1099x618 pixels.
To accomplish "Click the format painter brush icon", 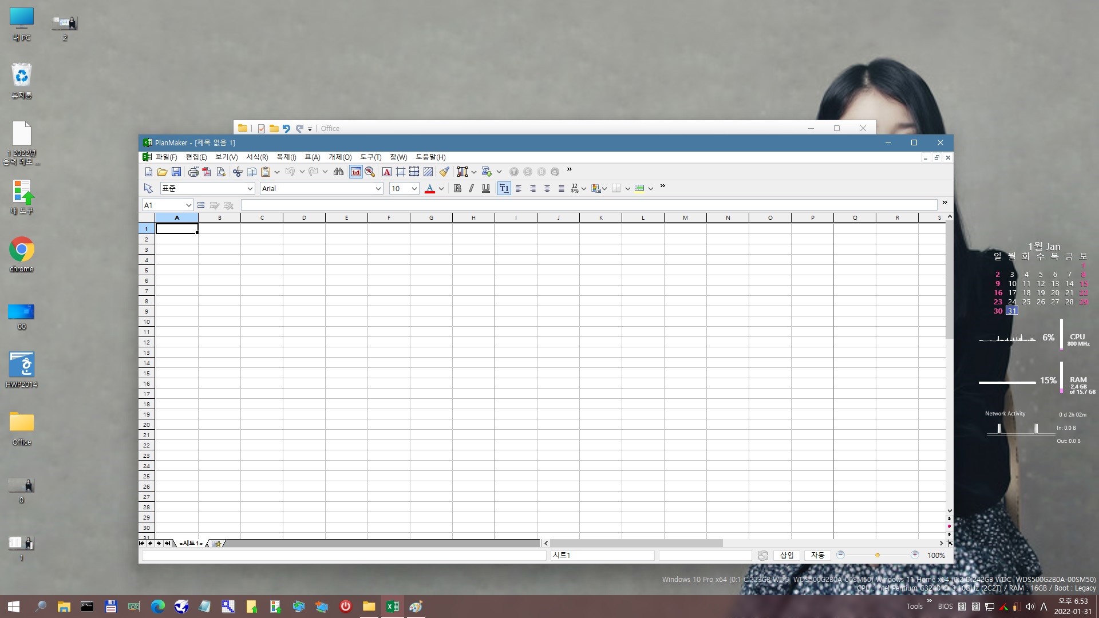I will pos(444,172).
